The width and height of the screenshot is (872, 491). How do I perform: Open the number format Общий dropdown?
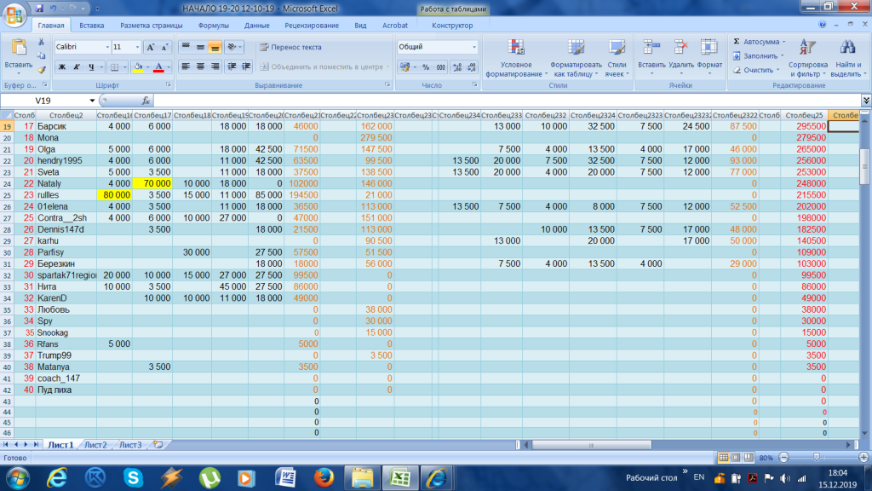coord(473,47)
